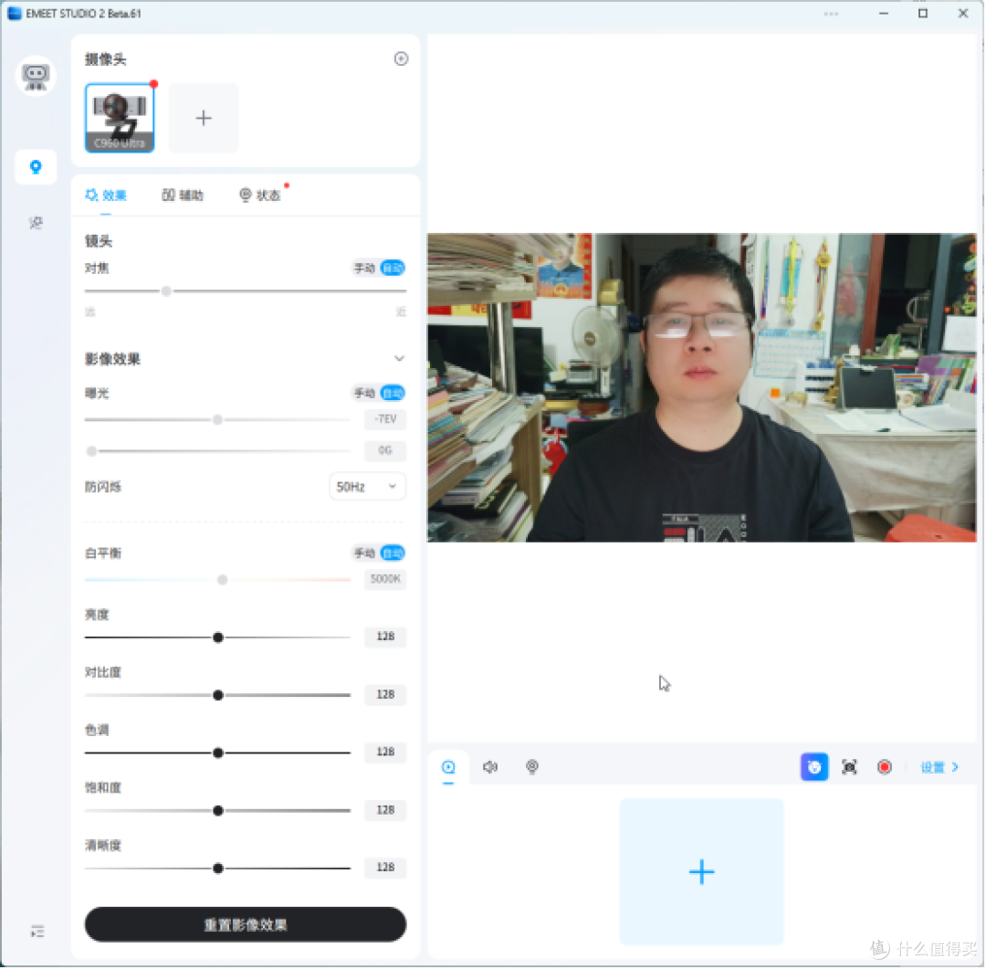Select the camera sidebar icon
986x969 pixels.
coord(36,167)
